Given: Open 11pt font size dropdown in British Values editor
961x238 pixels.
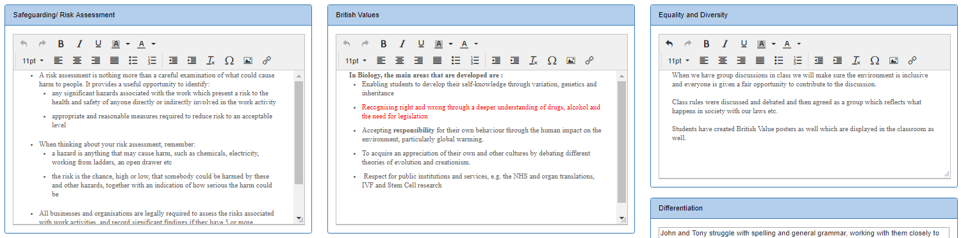Looking at the screenshot, I should tap(356, 61).
